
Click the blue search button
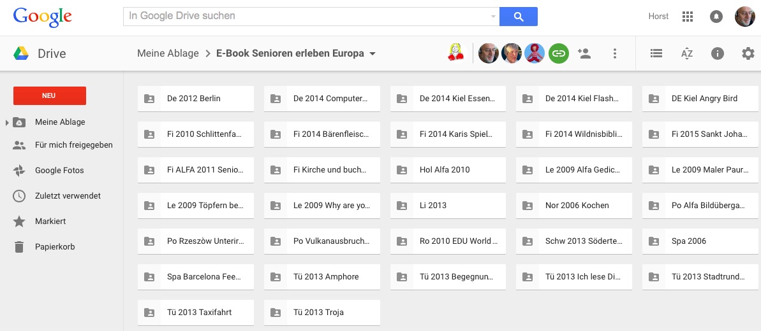coord(518,17)
